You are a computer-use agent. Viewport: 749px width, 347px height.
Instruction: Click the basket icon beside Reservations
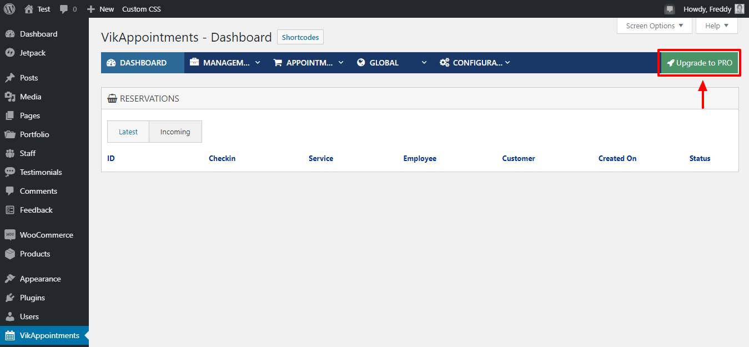pos(112,99)
